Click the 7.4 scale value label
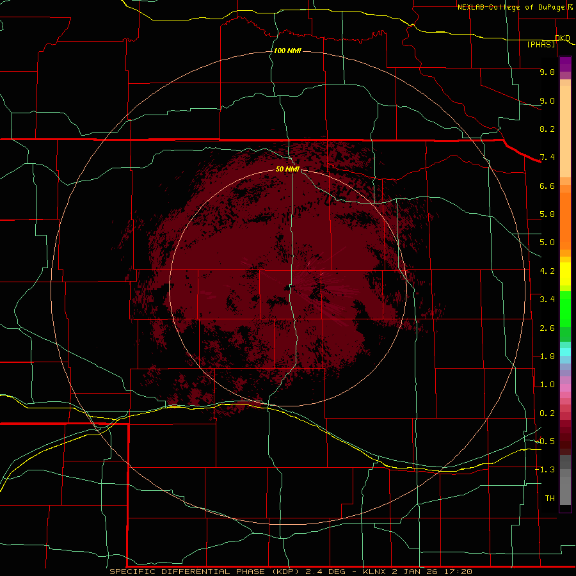Screen dimensions: 576x576 547,157
